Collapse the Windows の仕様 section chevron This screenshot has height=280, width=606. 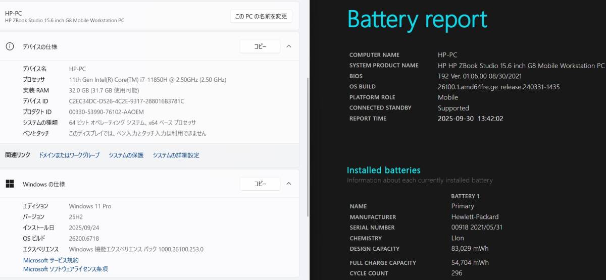[x=289, y=184]
